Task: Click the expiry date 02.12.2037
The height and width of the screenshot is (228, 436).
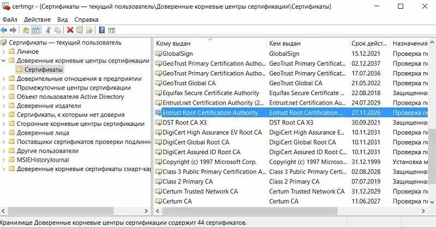Action: [366, 64]
